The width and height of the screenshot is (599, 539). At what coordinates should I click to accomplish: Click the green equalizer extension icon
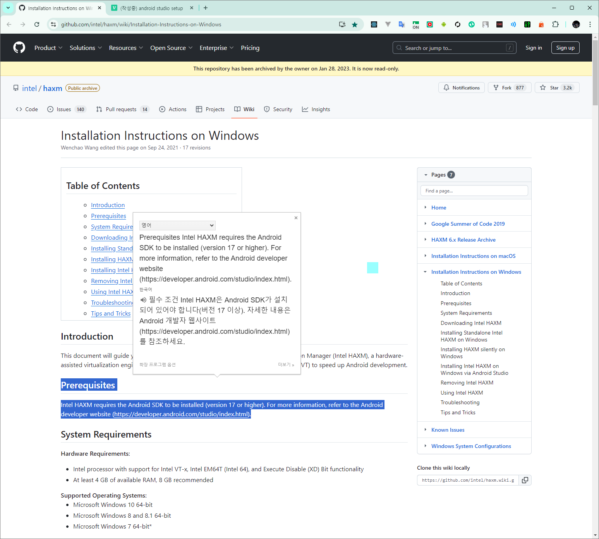tap(527, 24)
